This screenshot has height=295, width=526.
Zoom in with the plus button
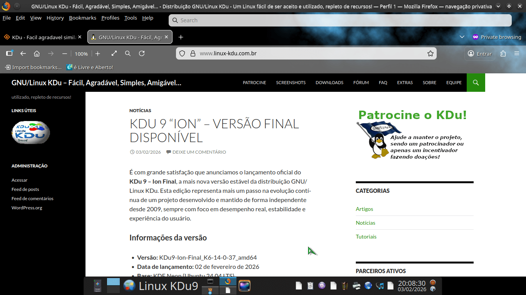(x=98, y=54)
